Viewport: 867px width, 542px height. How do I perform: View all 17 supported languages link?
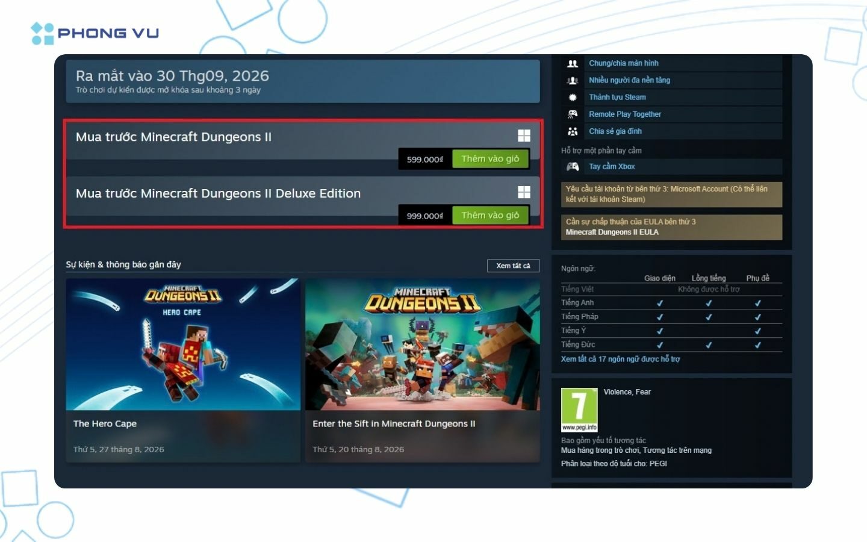[x=620, y=359]
